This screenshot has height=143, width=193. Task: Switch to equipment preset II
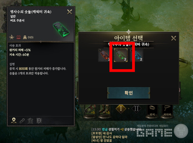pos(136,109)
